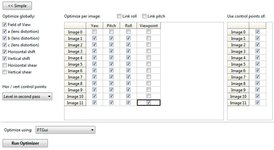
Task: Toggle a (lens distortion) checkbox
Action: coord(4,31)
